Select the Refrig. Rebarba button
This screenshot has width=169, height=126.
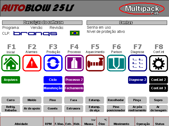coord(11,108)
